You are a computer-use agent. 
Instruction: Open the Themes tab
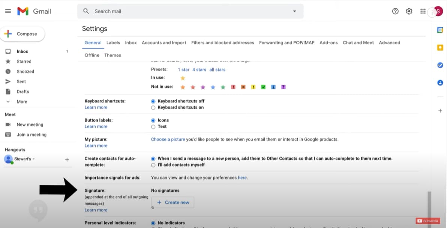[x=112, y=55]
